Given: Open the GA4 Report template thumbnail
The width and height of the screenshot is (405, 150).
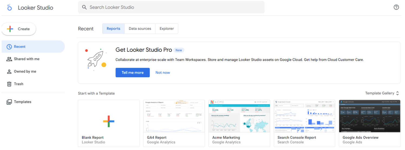Looking at the screenshot, I should click(174, 116).
